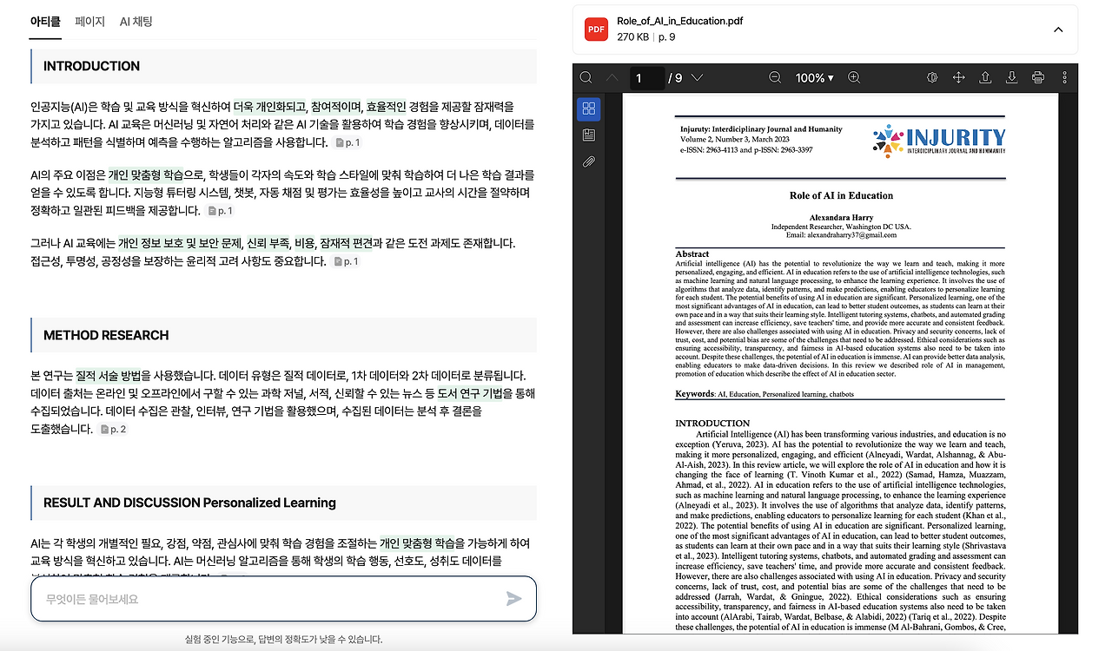Select the pan hand tool
This screenshot has height=651, width=1112.
(958, 77)
